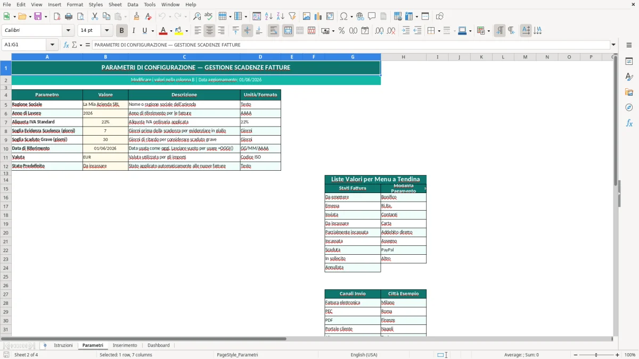This screenshot has height=359, width=639.
Task: Sort descending
Action: (281, 16)
